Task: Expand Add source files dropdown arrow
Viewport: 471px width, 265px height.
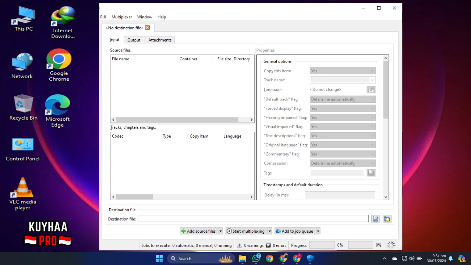Action: click(221, 231)
